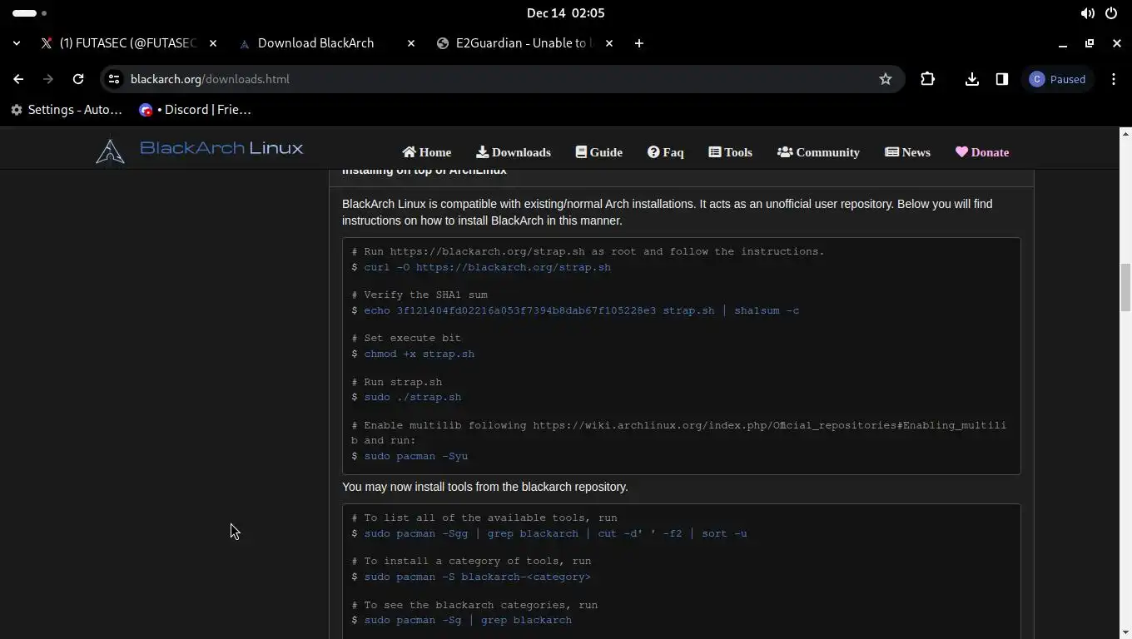The image size is (1132, 639).
Task: Click the Donate heart link
Action: point(982,152)
